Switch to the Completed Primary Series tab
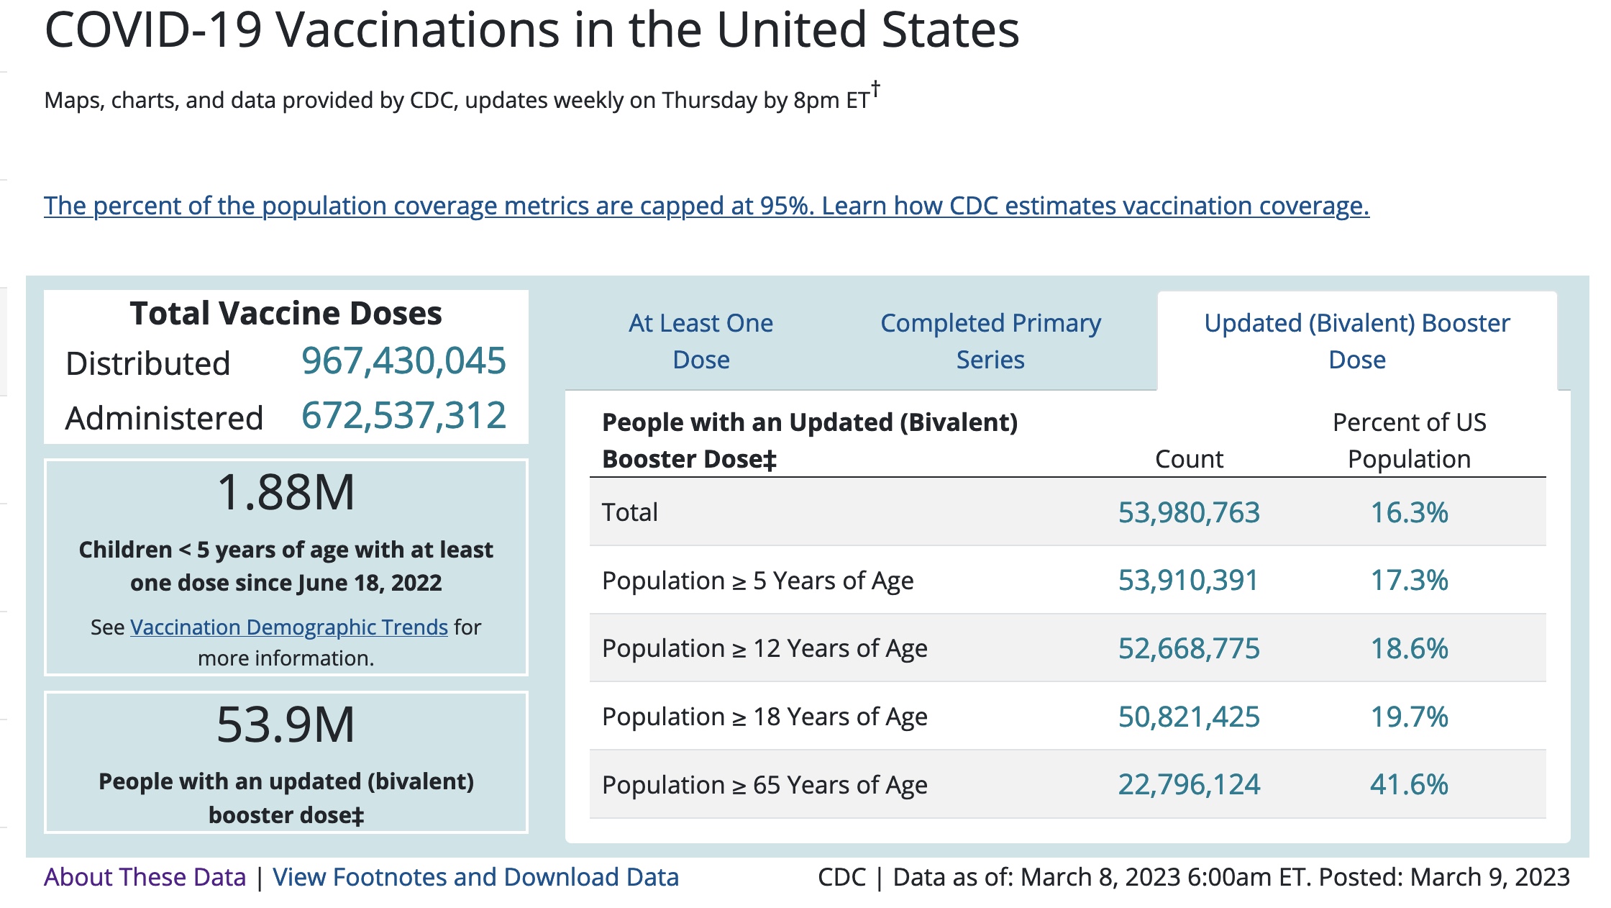1611x908 pixels. point(990,341)
